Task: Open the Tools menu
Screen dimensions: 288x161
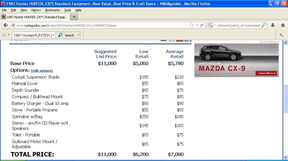Action: [67, 10]
